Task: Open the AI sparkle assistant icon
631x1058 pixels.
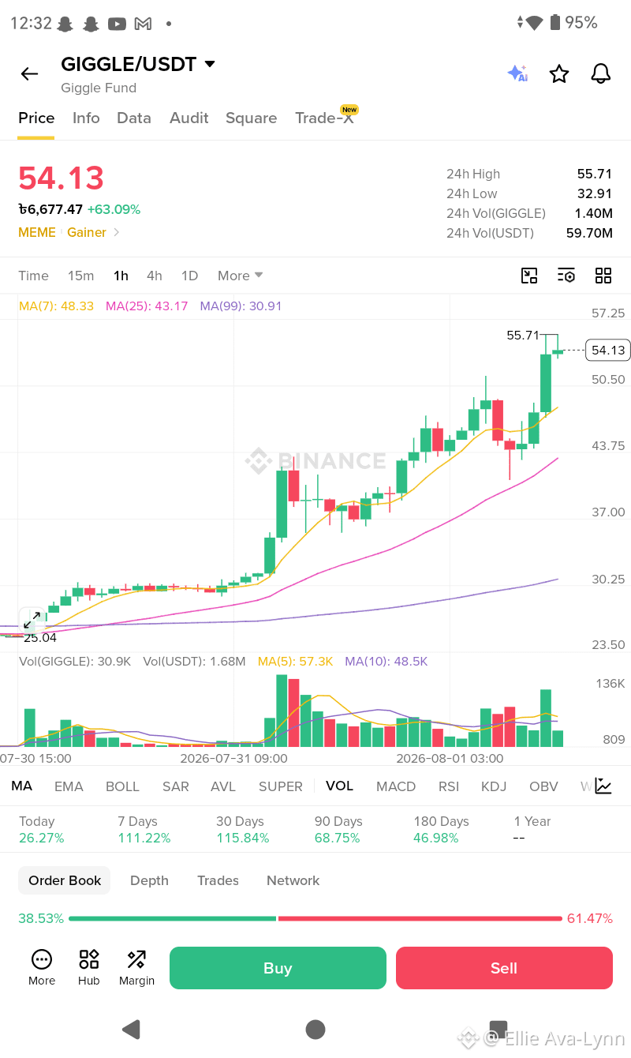Action: click(517, 74)
